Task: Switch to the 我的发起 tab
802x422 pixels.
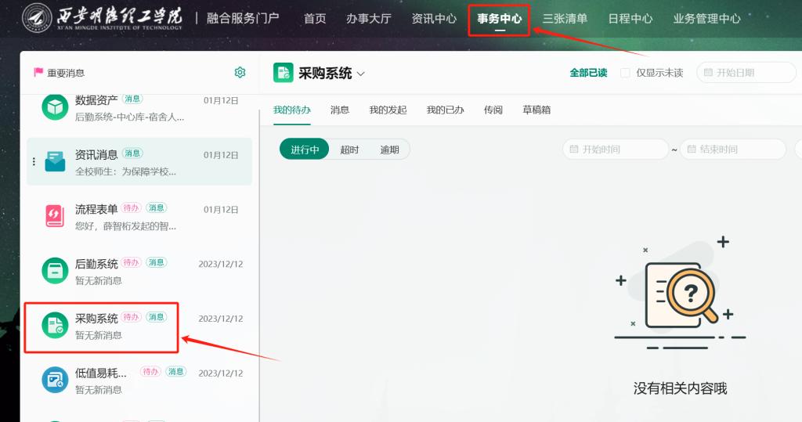Action: pos(388,110)
